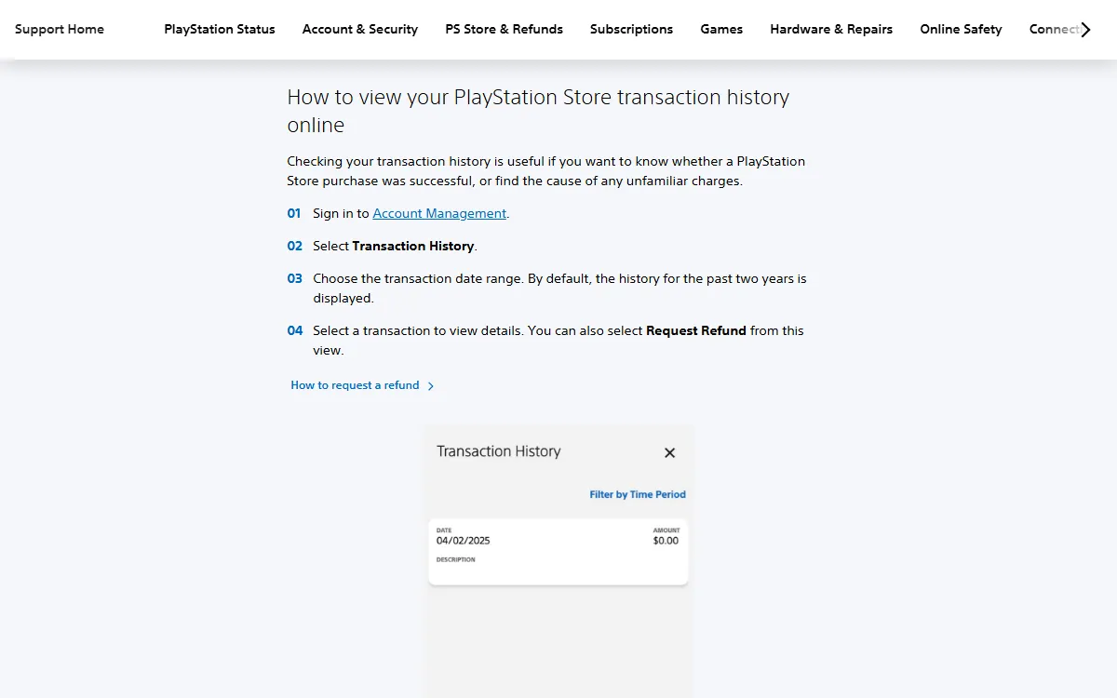Open Online Safety menu item
The width and height of the screenshot is (1117, 698).
tap(961, 29)
